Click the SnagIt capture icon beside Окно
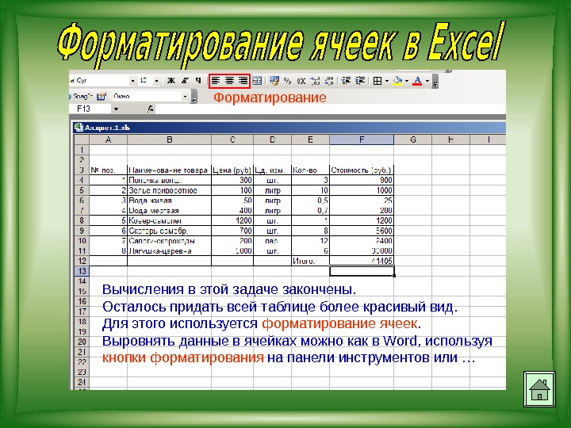 click(102, 97)
